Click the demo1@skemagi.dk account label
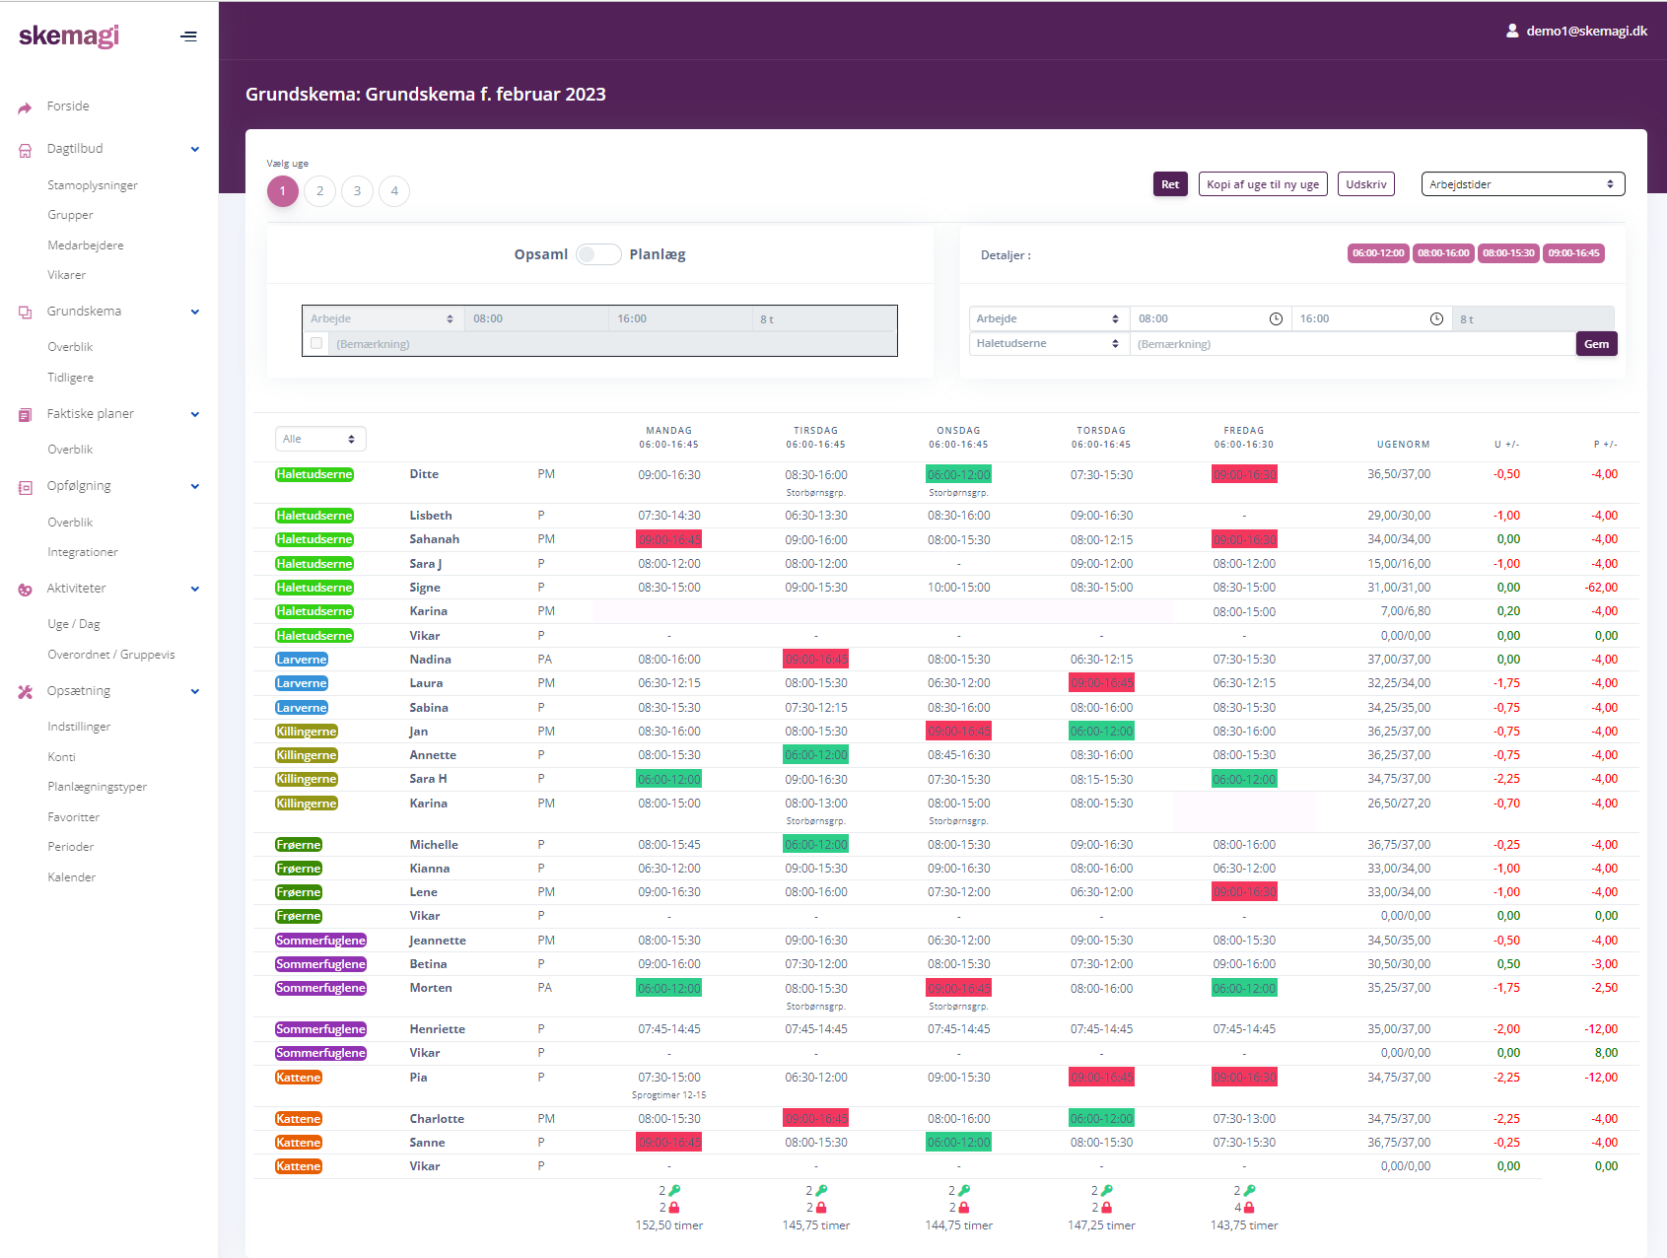This screenshot has width=1667, height=1258. (1587, 31)
